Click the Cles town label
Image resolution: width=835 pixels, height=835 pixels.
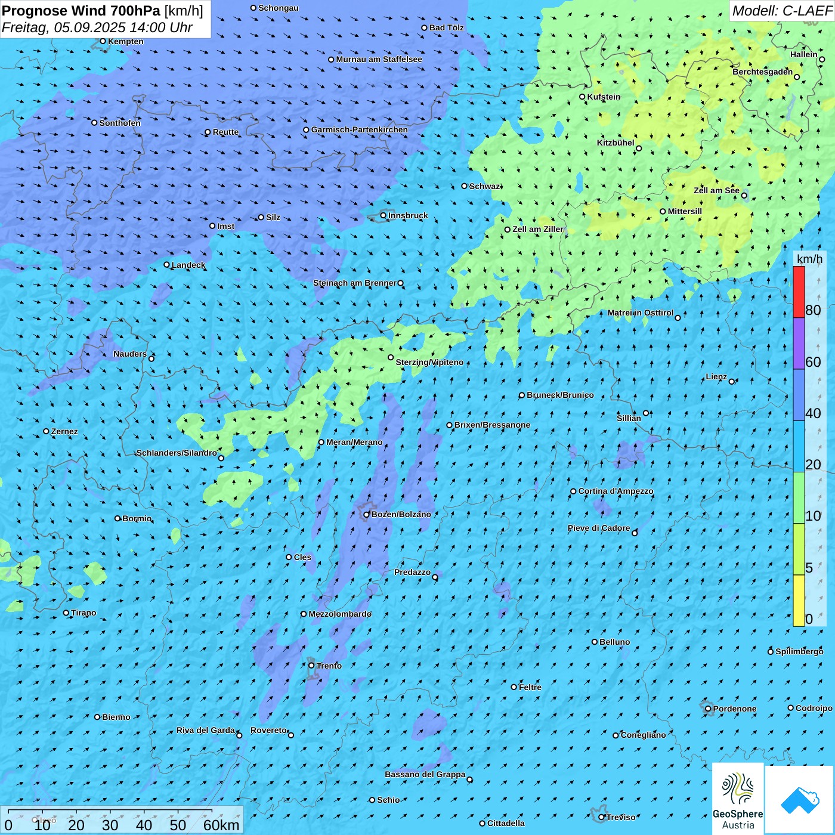(302, 557)
